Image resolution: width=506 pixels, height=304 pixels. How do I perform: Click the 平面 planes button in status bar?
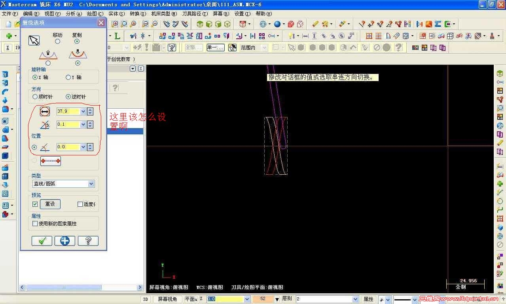191,299
